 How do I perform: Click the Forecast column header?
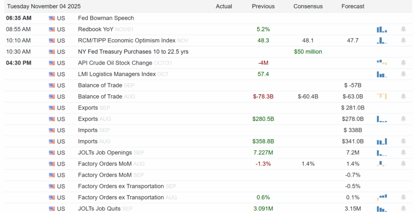pos(353,6)
